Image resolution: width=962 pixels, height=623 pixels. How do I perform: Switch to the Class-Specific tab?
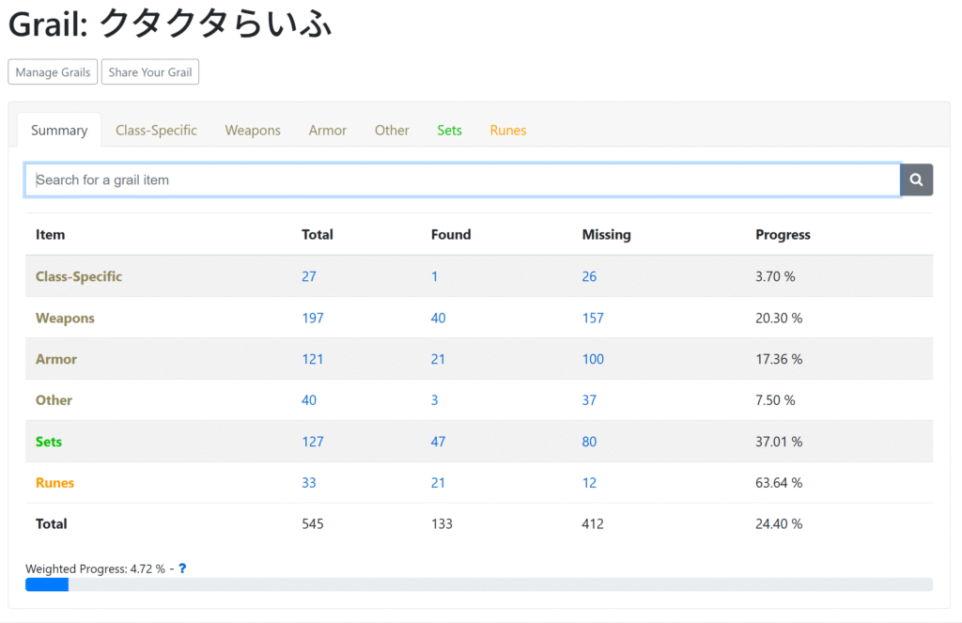pyautogui.click(x=156, y=131)
